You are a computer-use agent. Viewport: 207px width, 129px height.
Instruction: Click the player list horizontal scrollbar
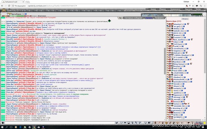pyautogui.click(x=185, y=120)
